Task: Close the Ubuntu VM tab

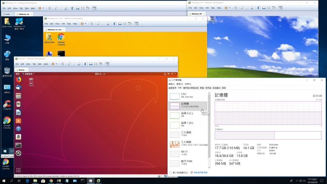Action: 27,70
